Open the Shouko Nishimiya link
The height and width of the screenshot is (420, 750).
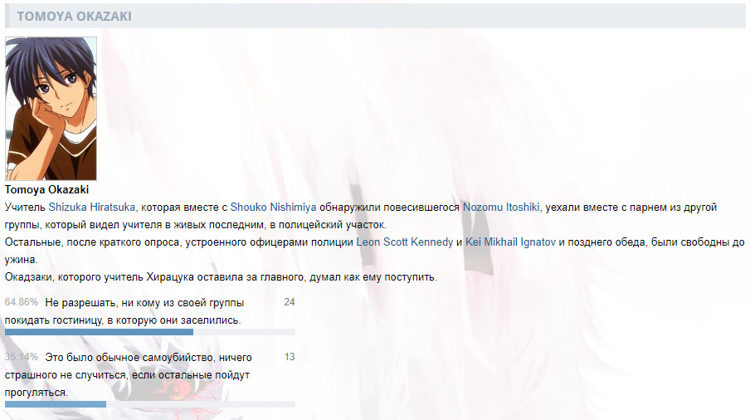pos(273,207)
